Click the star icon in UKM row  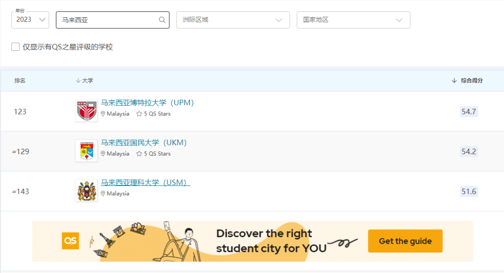(x=139, y=154)
